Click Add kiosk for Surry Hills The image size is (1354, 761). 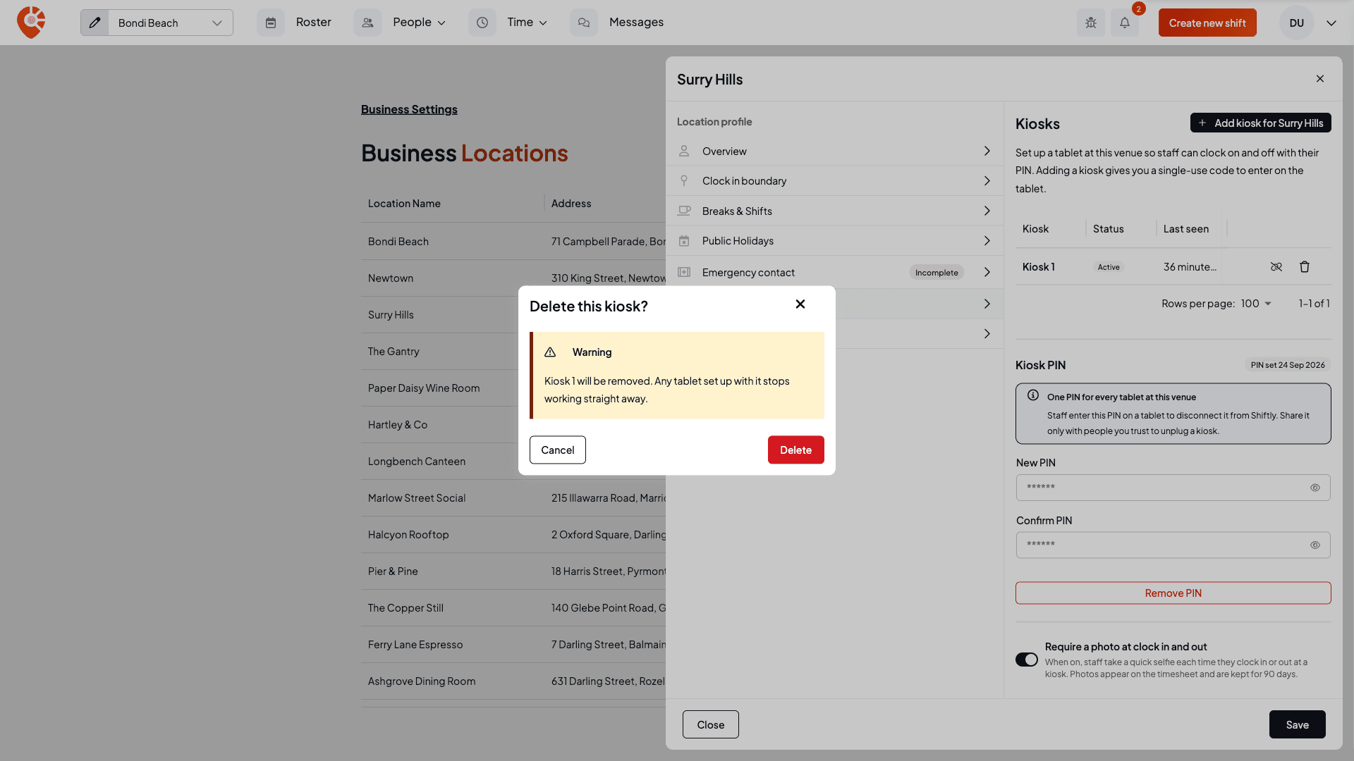[1260, 123]
